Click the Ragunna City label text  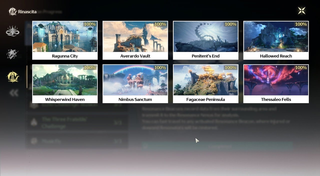click(65, 56)
